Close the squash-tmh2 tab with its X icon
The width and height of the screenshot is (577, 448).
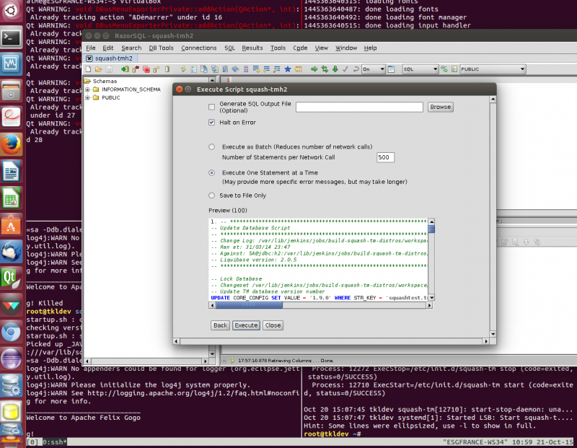point(89,58)
